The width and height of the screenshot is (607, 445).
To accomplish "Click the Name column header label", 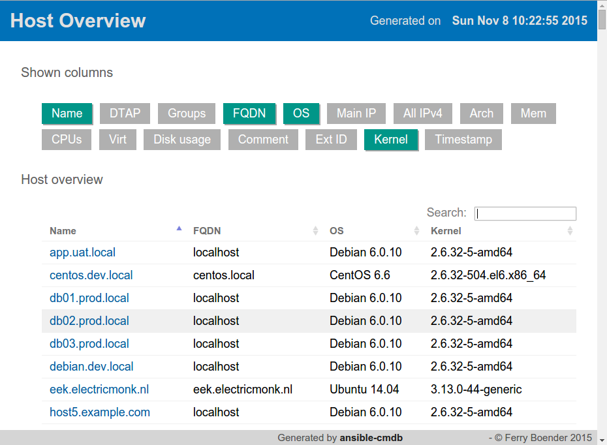I will (63, 231).
